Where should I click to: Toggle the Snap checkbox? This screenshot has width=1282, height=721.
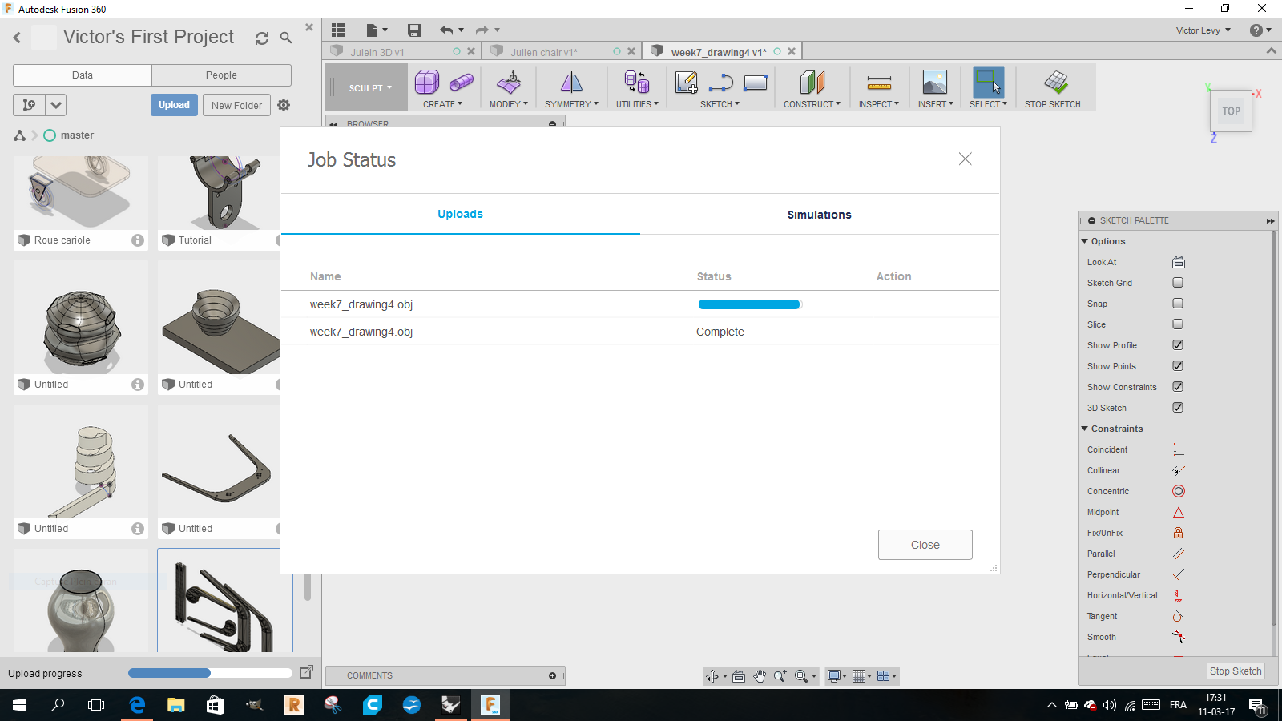[x=1178, y=304]
